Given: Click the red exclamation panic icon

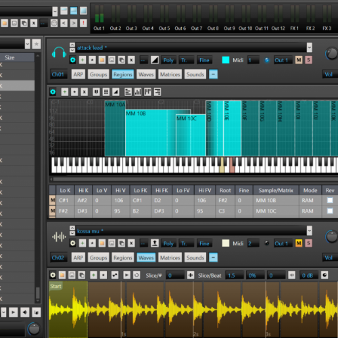Looking at the screenshot, I should tap(84, 23).
